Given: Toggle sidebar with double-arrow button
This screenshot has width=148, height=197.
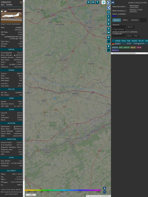Looking at the screenshot, I should tap(113, 2).
